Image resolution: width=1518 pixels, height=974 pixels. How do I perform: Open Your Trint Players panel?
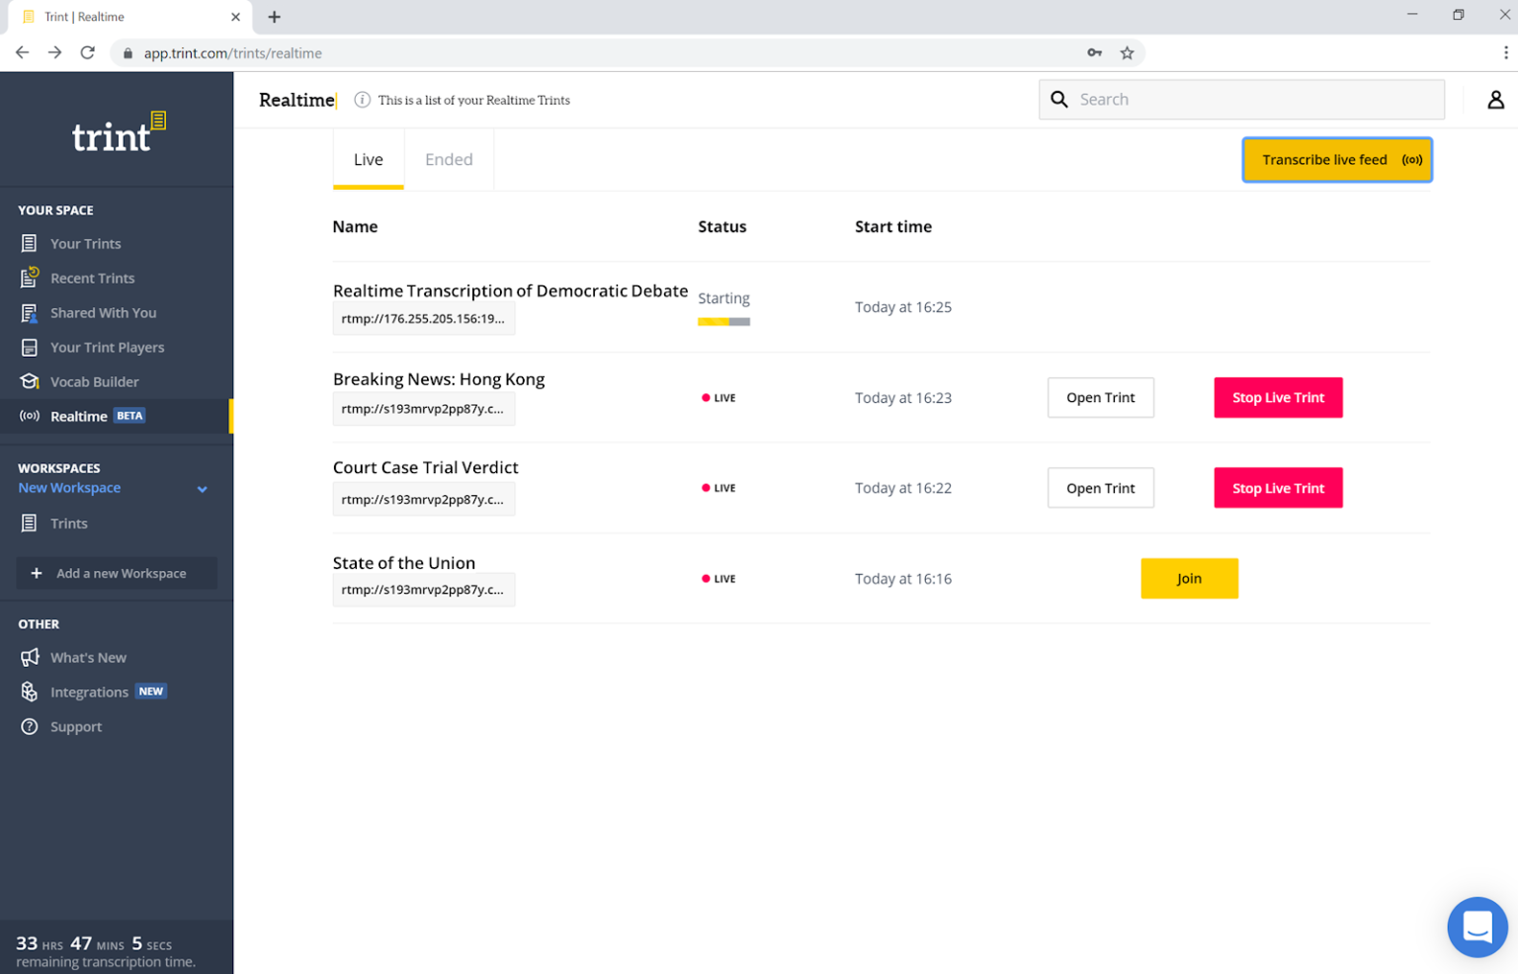107,347
